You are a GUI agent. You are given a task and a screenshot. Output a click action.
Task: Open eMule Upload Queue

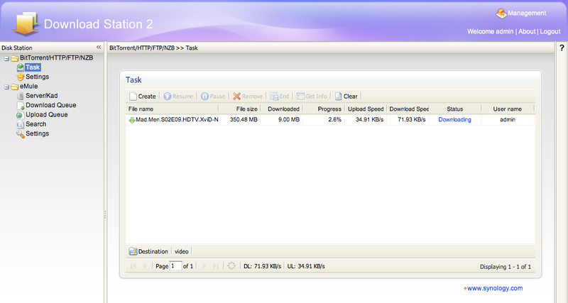pos(46,114)
